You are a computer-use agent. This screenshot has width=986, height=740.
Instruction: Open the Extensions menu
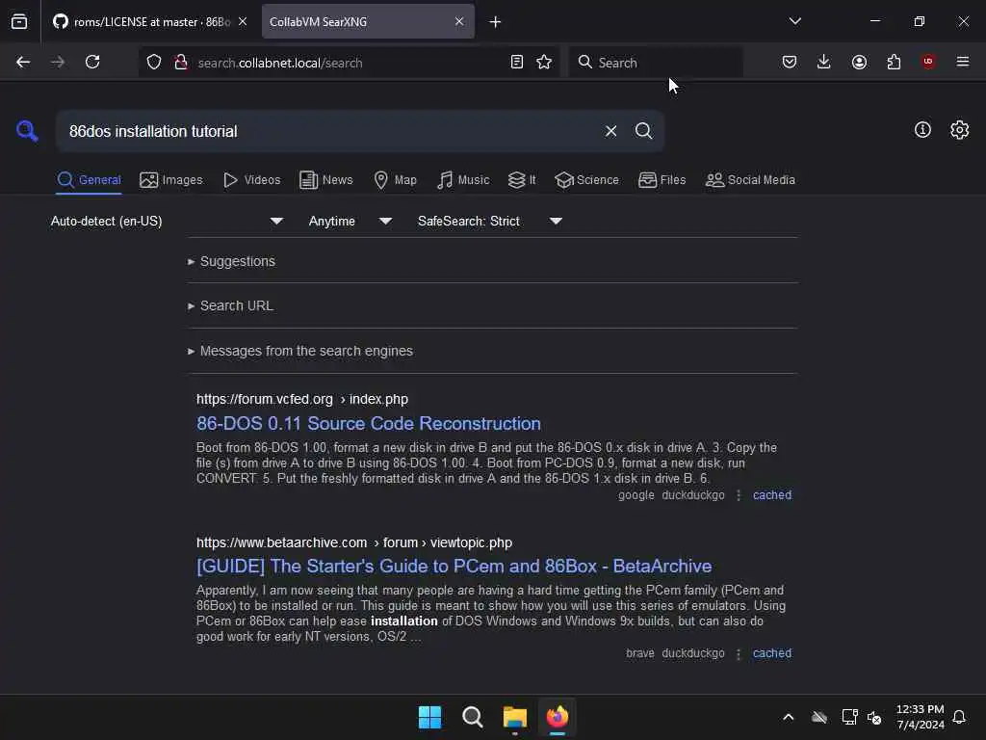(894, 62)
